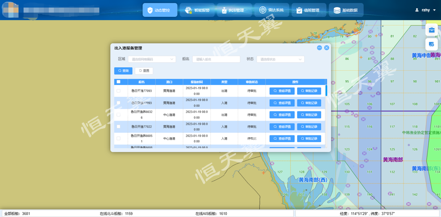Open the 智能报警 alarm module
This screenshot has height=217, width=441.
[x=197, y=10]
